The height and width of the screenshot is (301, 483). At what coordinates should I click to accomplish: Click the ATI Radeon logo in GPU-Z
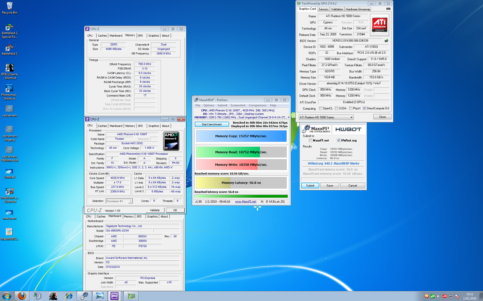point(379,25)
